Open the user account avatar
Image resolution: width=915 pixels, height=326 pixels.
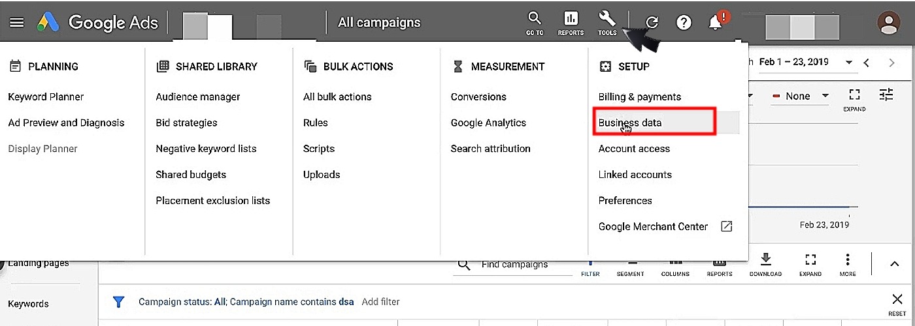(x=888, y=23)
